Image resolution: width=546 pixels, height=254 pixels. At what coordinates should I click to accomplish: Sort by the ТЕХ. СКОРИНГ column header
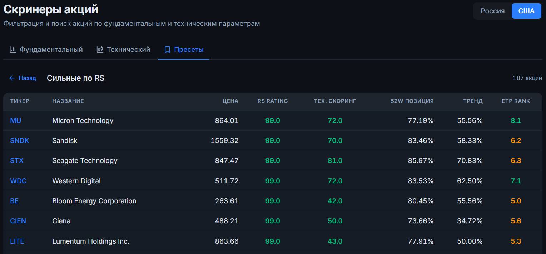point(335,101)
